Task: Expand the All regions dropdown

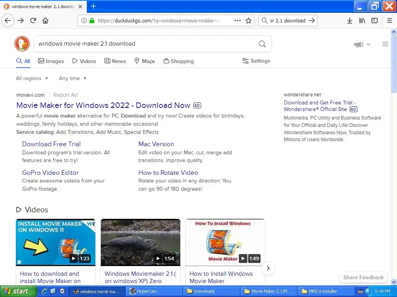Action: (x=32, y=78)
